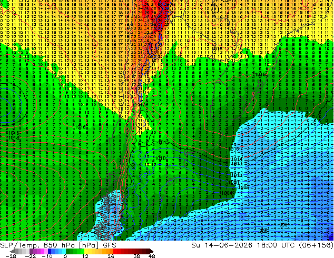Screen dimensions: 334x258
Task: Pick the bright yellow legend swatch
Action: [x=86, y=251]
